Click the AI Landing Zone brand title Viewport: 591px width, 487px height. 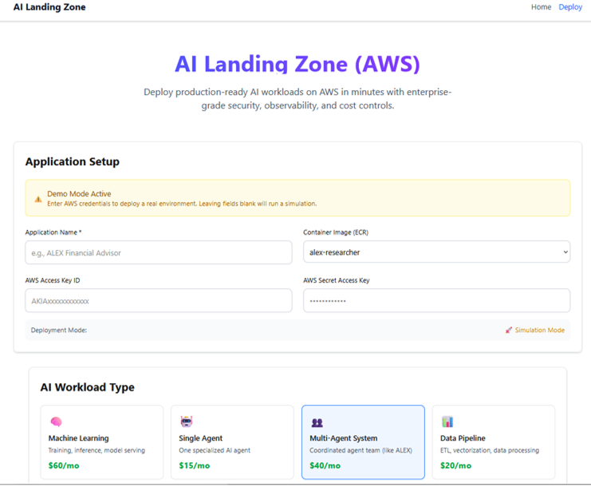coord(49,7)
